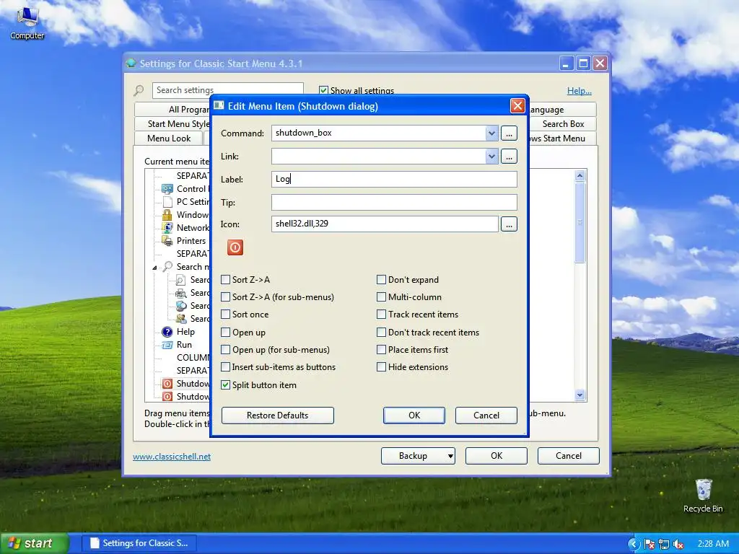Open the Windows start button
The image size is (739, 554).
(x=35, y=544)
